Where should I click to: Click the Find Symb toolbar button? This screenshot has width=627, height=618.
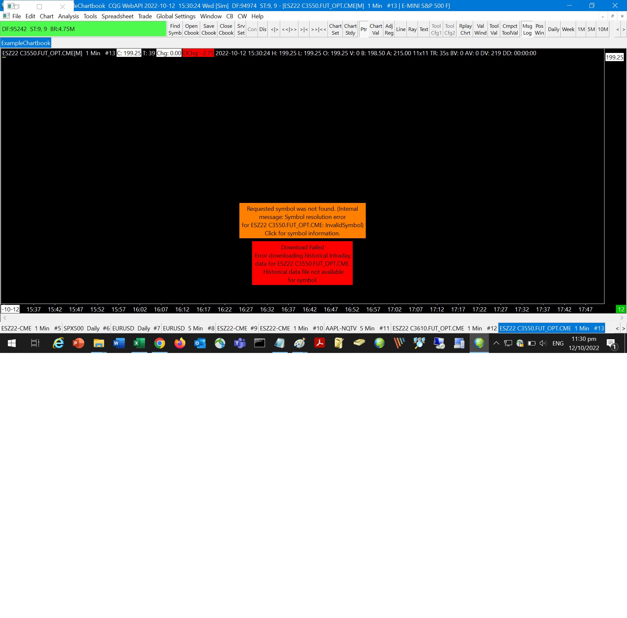pyautogui.click(x=175, y=29)
